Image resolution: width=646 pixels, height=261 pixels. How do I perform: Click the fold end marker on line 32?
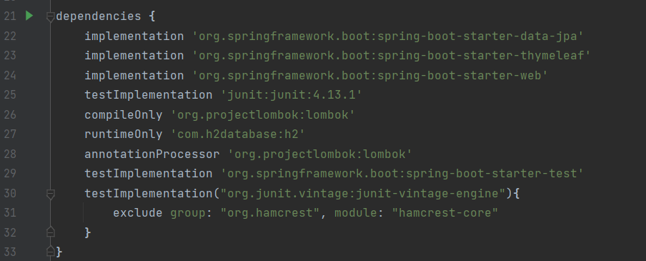pos(50,232)
